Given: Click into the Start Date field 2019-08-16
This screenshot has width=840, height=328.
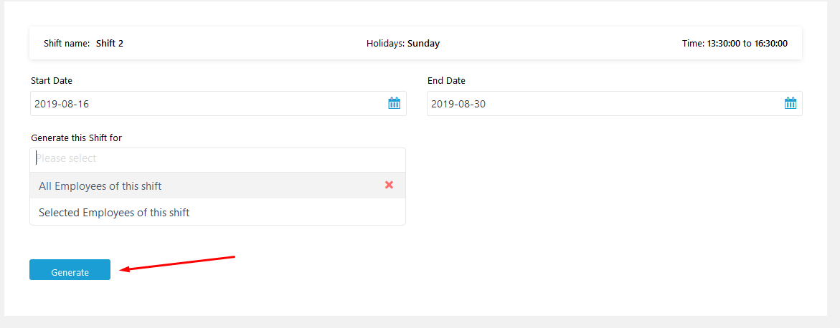Looking at the screenshot, I should [218, 103].
